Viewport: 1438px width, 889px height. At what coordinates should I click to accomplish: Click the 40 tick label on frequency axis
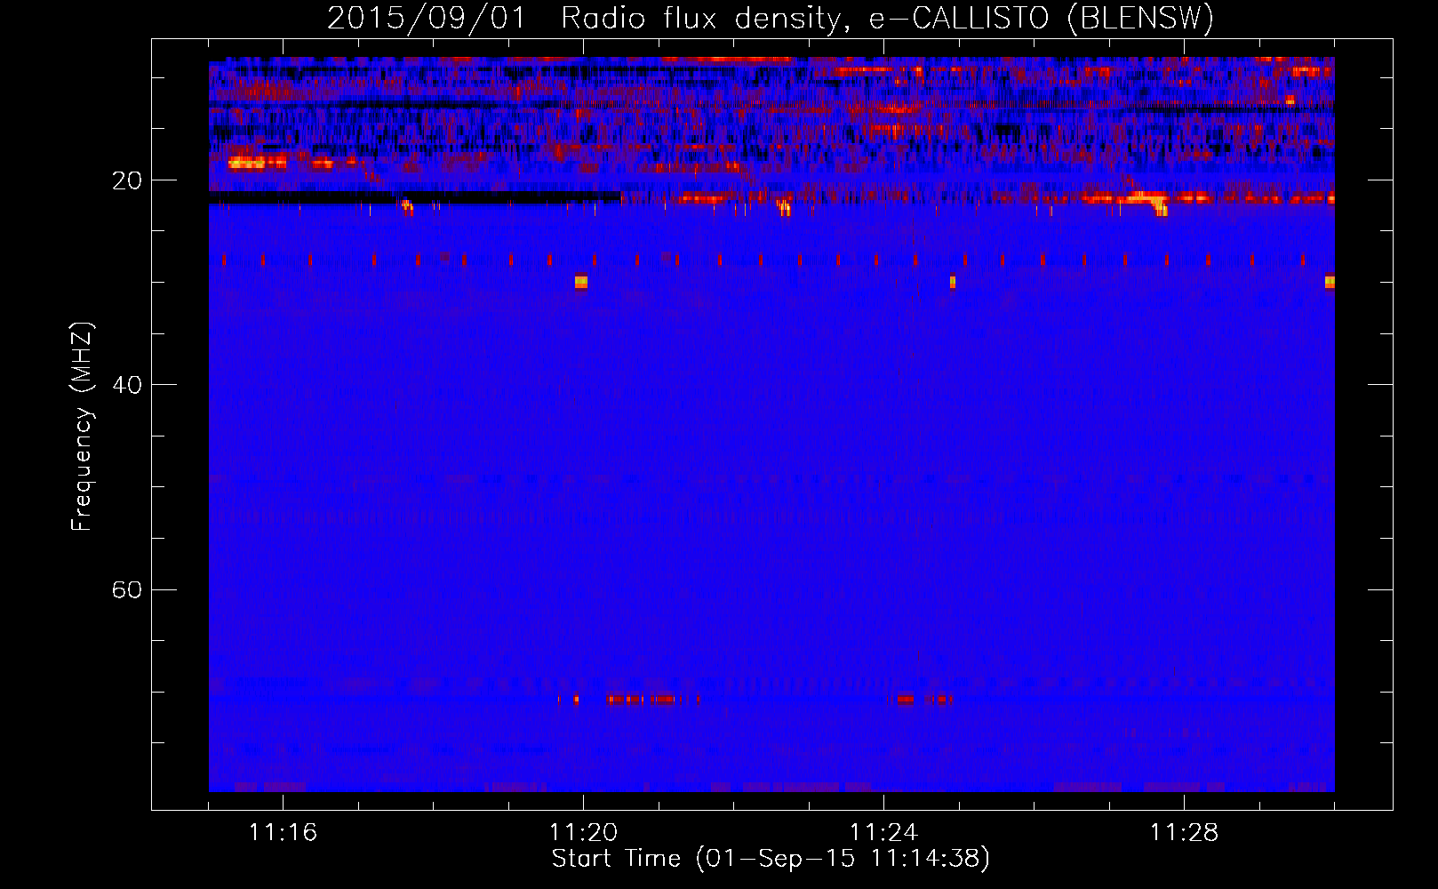[x=127, y=385]
